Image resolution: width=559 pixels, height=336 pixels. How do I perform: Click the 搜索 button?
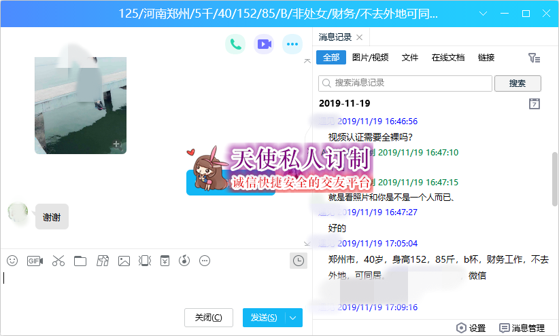tap(518, 83)
